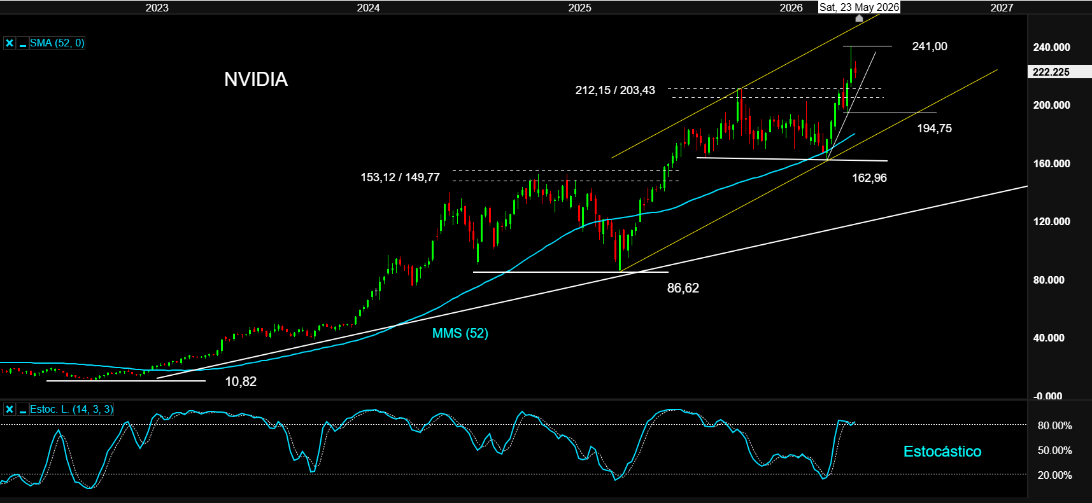Click 80.00% on stochastic axis
1092x503 pixels.
(1054, 425)
